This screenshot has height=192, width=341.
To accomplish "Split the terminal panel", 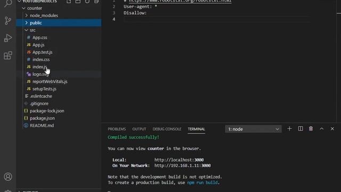I will tap(301, 129).
